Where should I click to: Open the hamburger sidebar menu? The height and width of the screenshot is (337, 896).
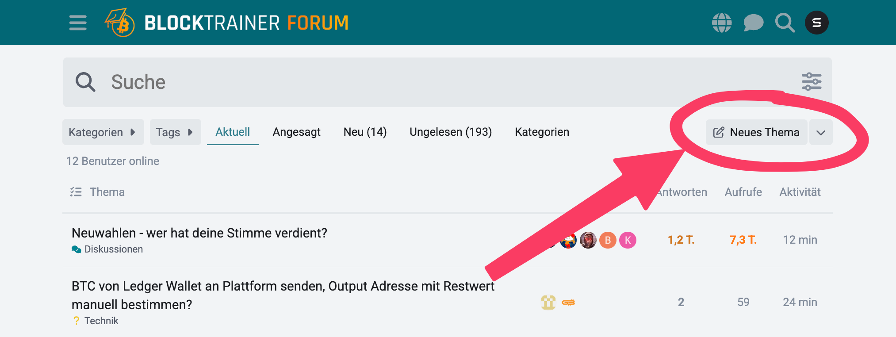point(78,23)
